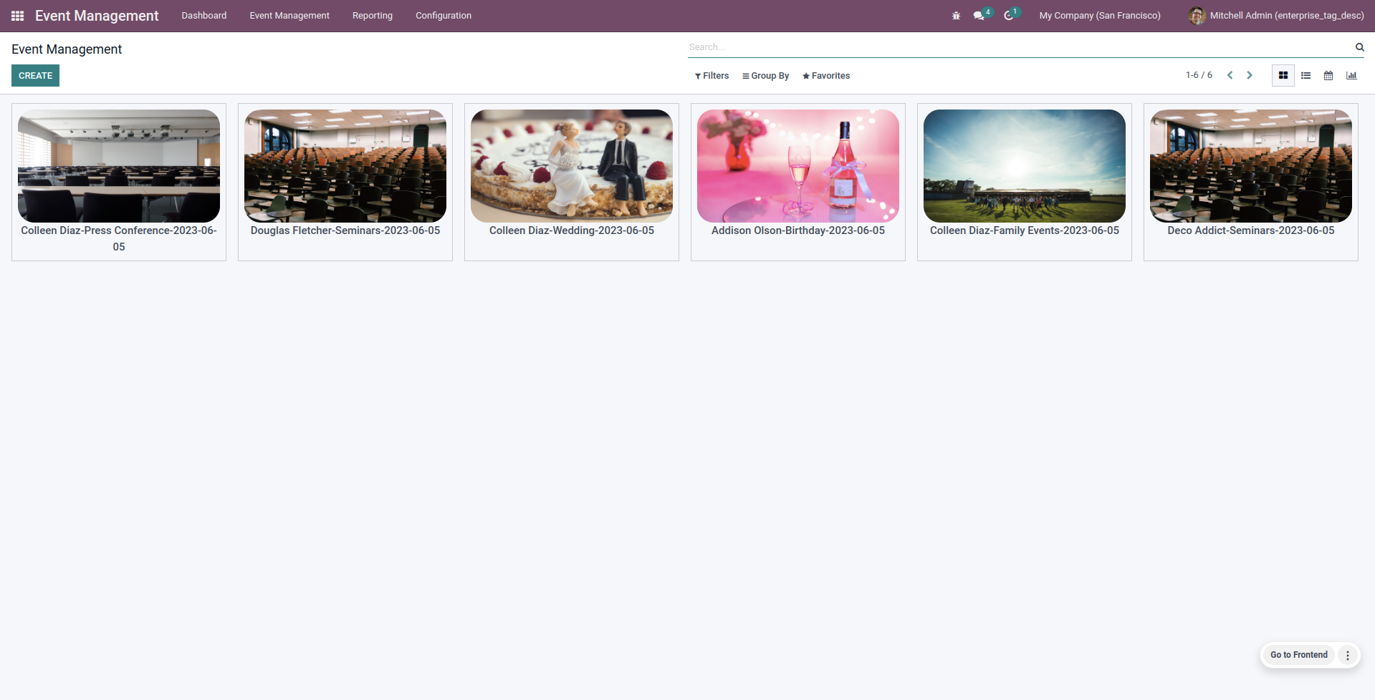Expand the Favorites dropdown
This screenshot has height=700, width=1375.
tap(826, 76)
